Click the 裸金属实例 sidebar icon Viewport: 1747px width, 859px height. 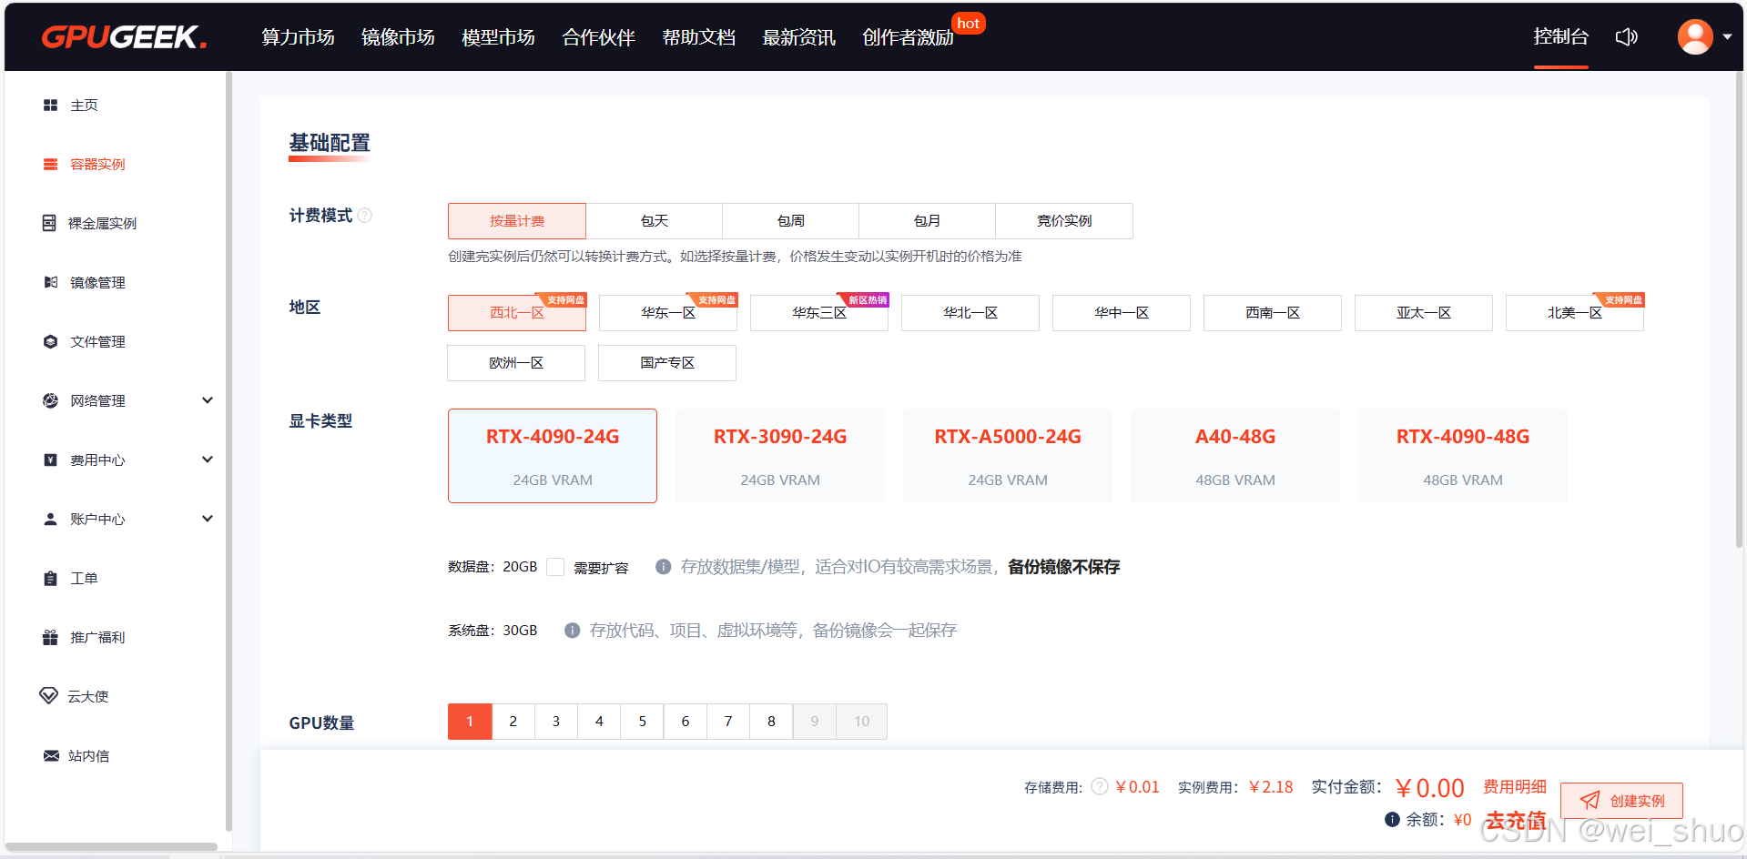50,224
